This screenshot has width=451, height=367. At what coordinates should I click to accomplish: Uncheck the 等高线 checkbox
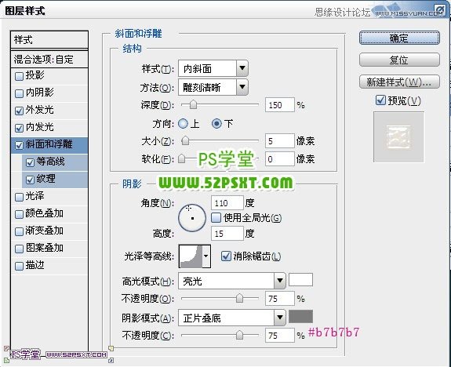[x=30, y=162]
